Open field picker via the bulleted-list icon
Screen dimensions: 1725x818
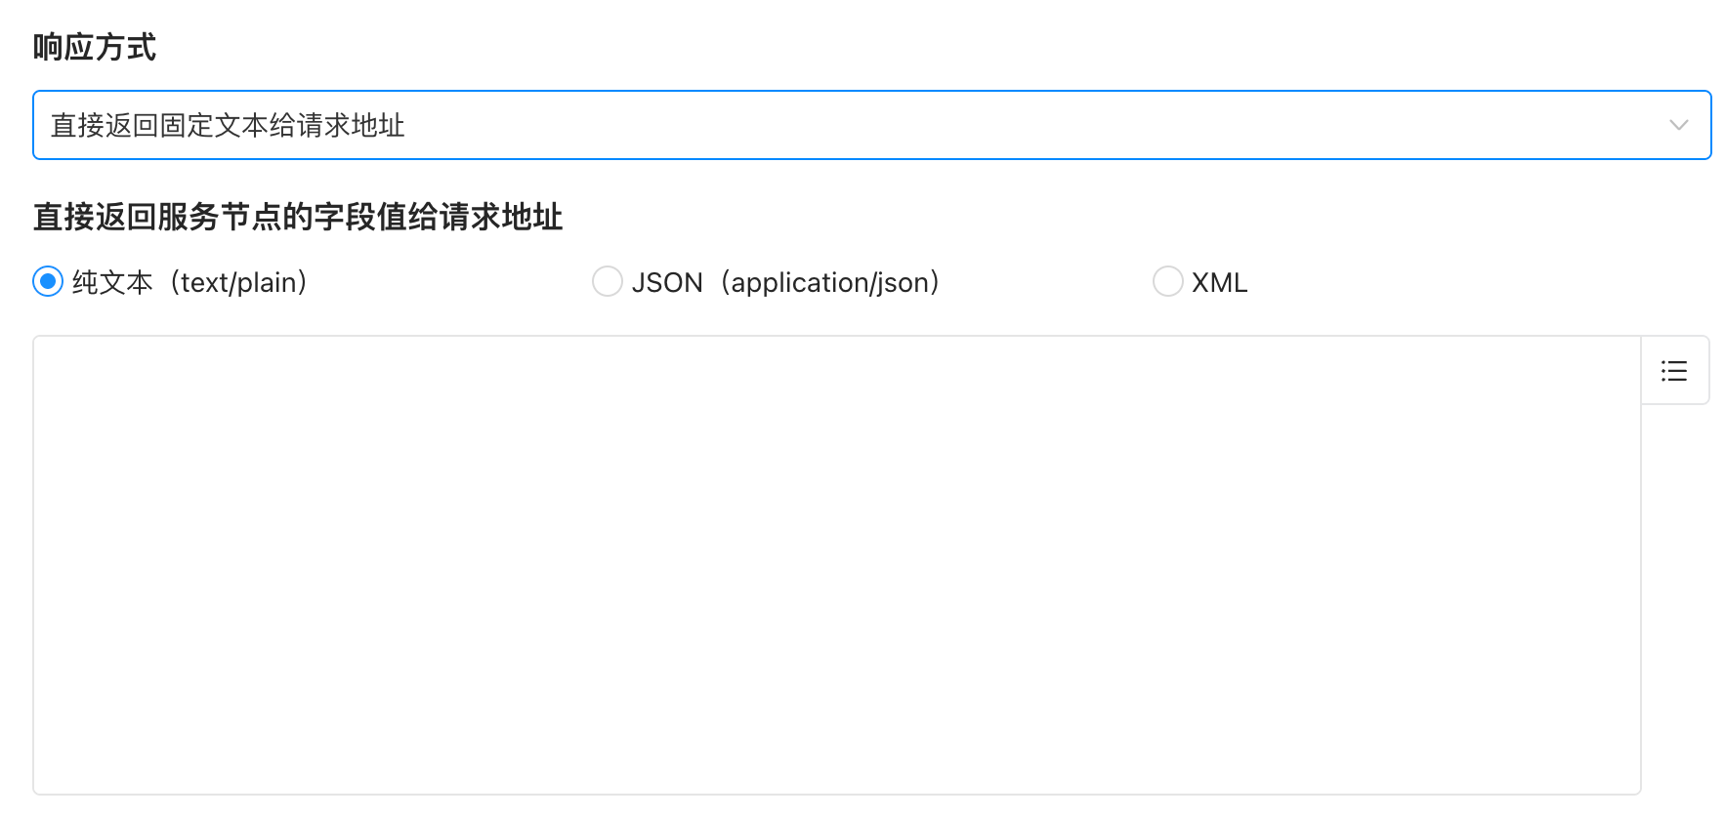click(1674, 371)
